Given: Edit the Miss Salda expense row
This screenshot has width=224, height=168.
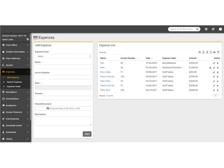Looking at the screenshot, I should (x=214, y=72).
